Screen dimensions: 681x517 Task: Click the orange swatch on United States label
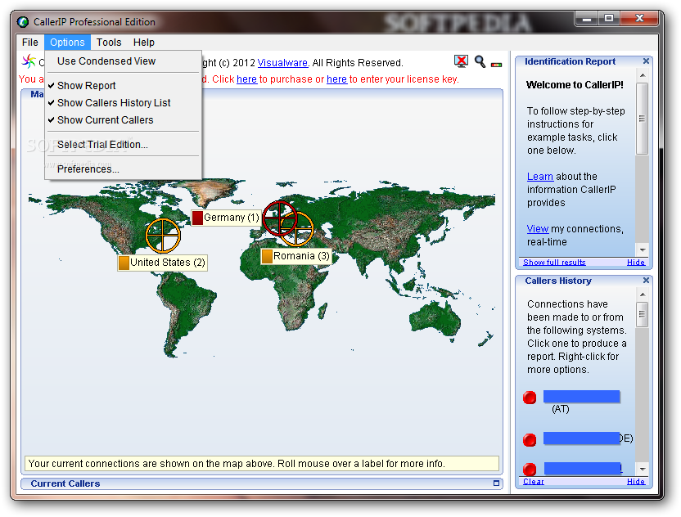tap(124, 263)
